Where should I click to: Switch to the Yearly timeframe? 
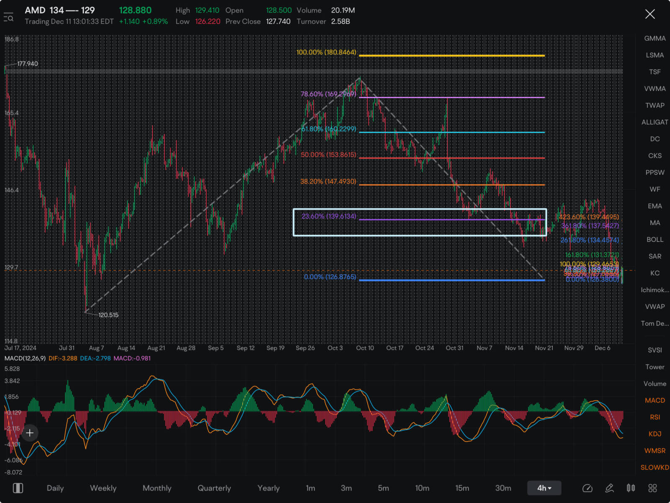point(268,488)
